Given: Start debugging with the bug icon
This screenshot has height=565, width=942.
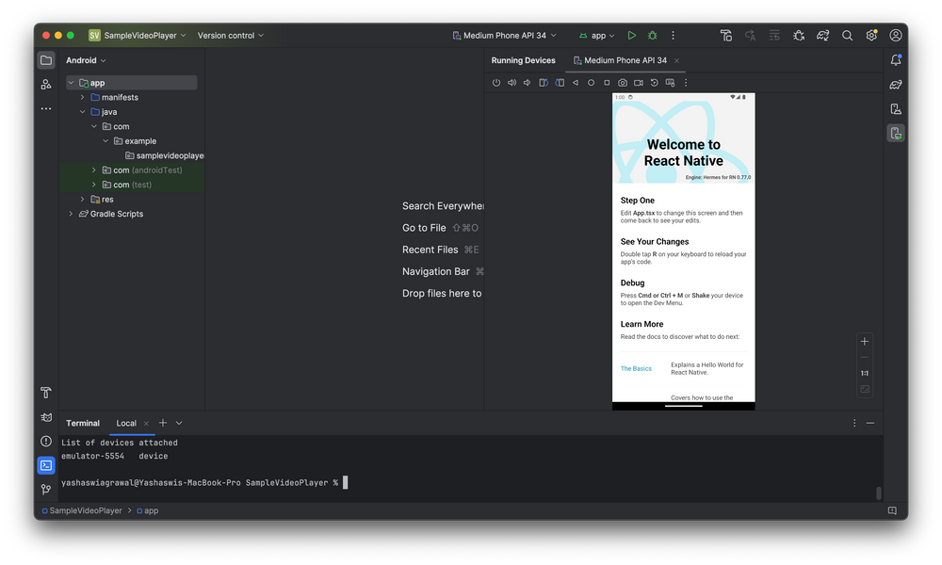Looking at the screenshot, I should (x=652, y=35).
